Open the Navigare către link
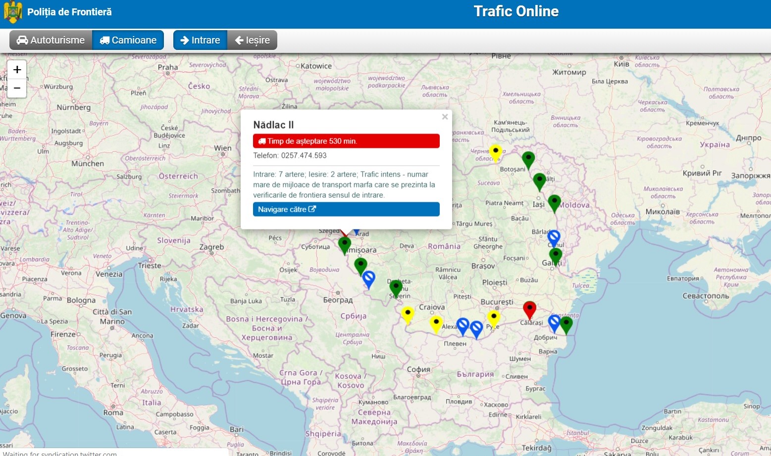This screenshot has height=456, width=771. click(x=346, y=209)
